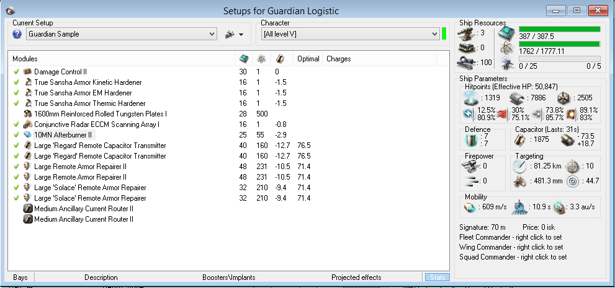This screenshot has height=288, width=615.
Task: Click the max locked targets icon
Action: 573,166
